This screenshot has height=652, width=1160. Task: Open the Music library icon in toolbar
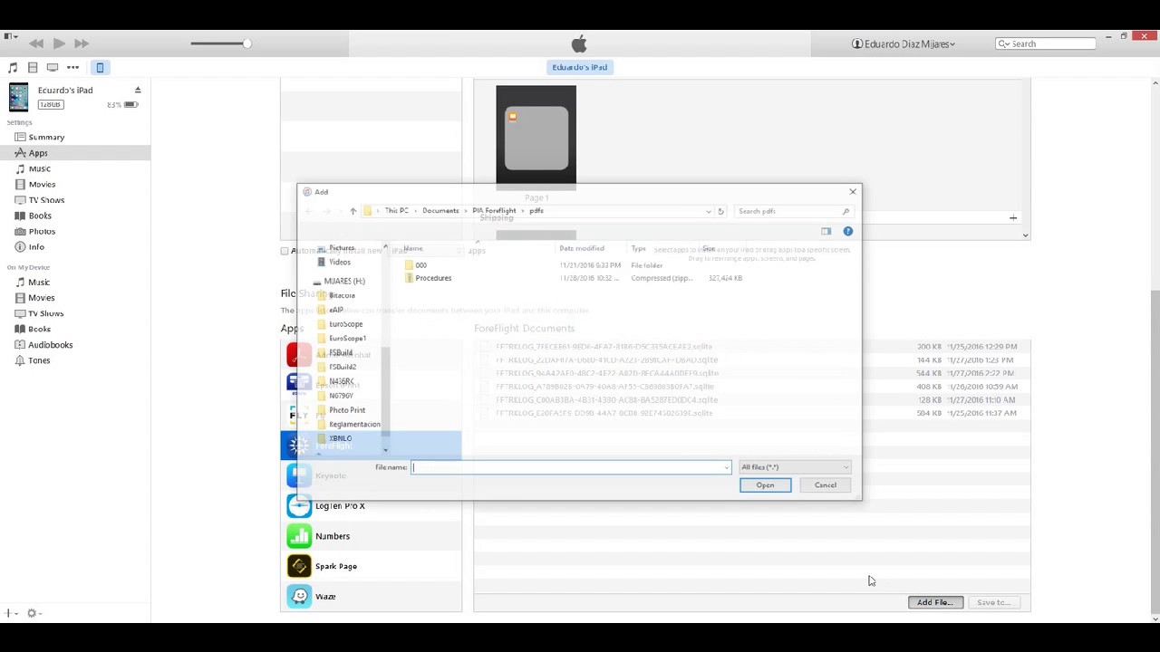coord(13,67)
